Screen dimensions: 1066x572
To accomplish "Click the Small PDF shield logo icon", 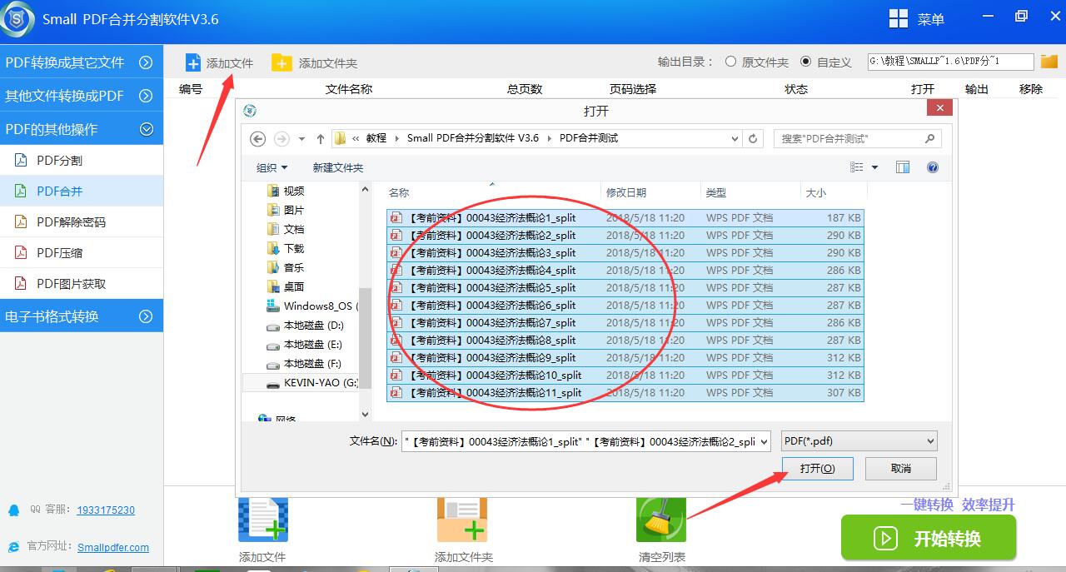I will coord(17,19).
